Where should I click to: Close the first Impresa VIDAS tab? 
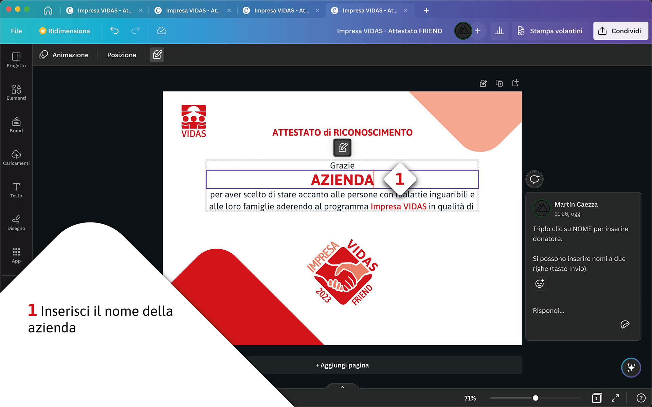tap(141, 11)
